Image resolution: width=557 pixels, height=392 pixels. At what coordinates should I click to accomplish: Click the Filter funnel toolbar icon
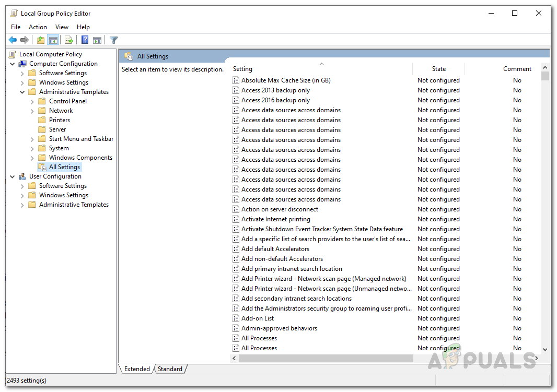113,40
